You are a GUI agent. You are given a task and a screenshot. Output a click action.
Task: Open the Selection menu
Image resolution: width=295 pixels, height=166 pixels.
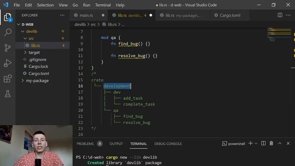(x=45, y=5)
